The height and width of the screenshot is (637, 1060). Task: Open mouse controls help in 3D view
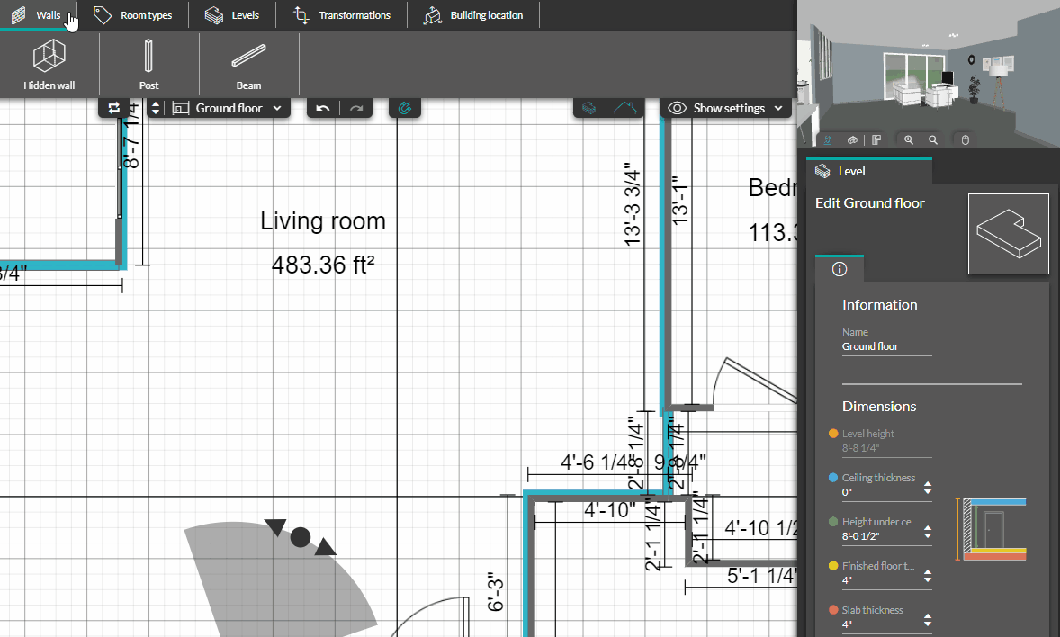point(964,139)
